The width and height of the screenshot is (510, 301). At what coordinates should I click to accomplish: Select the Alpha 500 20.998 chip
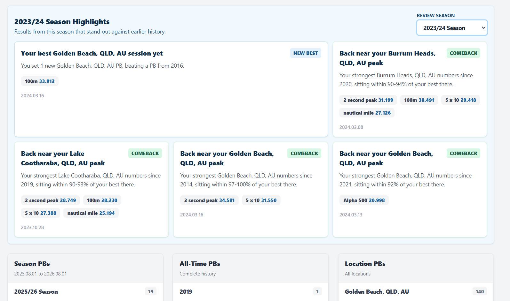364,200
